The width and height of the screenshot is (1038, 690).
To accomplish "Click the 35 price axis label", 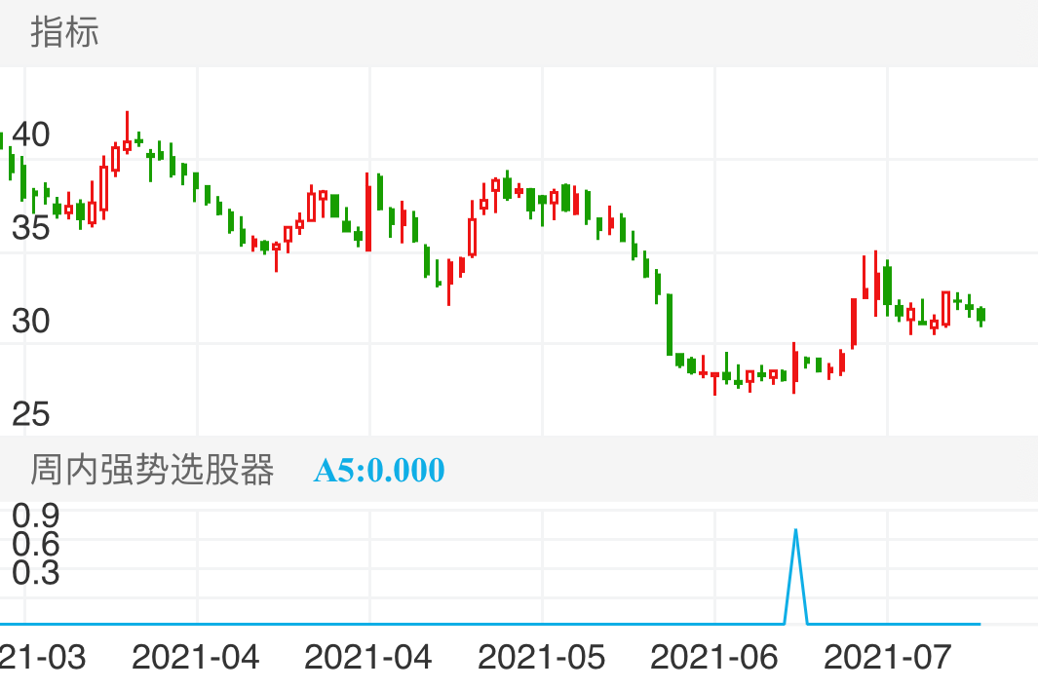I will pyautogui.click(x=30, y=229).
